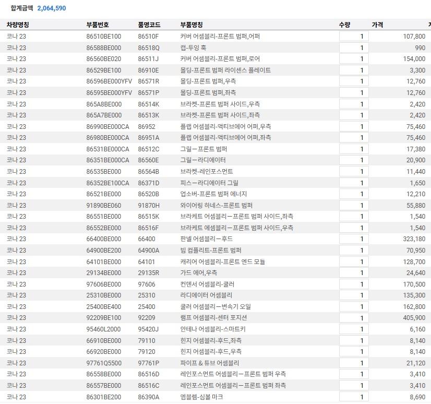The height and width of the screenshot is (404, 431).
Task: Click the quantity field for part 86510BE100
Action: coord(354,37)
